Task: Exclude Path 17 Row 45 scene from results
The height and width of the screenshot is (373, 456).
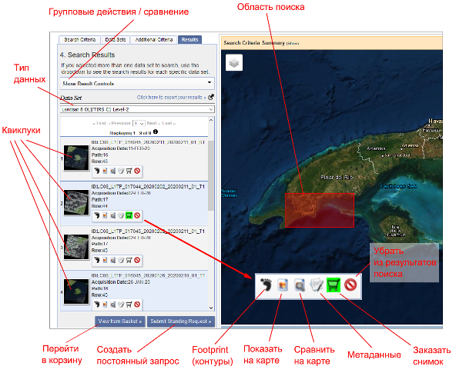Action: (137, 261)
